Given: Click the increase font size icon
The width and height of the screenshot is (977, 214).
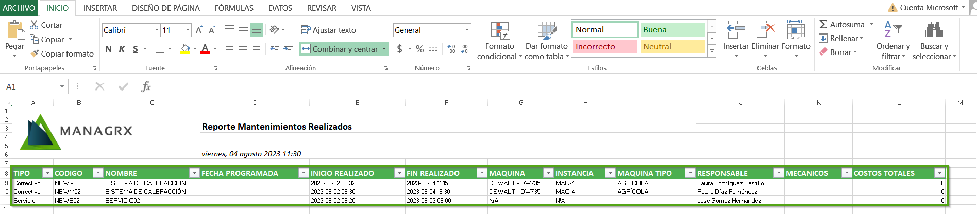Looking at the screenshot, I should pos(199,30).
